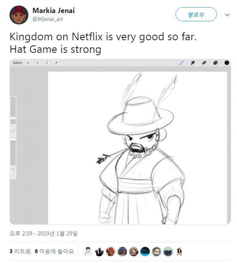This screenshot has width=237, height=263.
Task: Open the Adjustments magic wand icon
Action: (37, 63)
